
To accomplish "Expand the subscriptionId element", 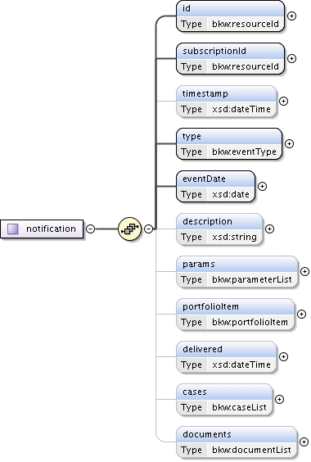I will click(x=291, y=59).
